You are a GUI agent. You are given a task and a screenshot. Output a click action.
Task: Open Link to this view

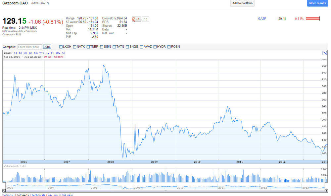pos(63,195)
